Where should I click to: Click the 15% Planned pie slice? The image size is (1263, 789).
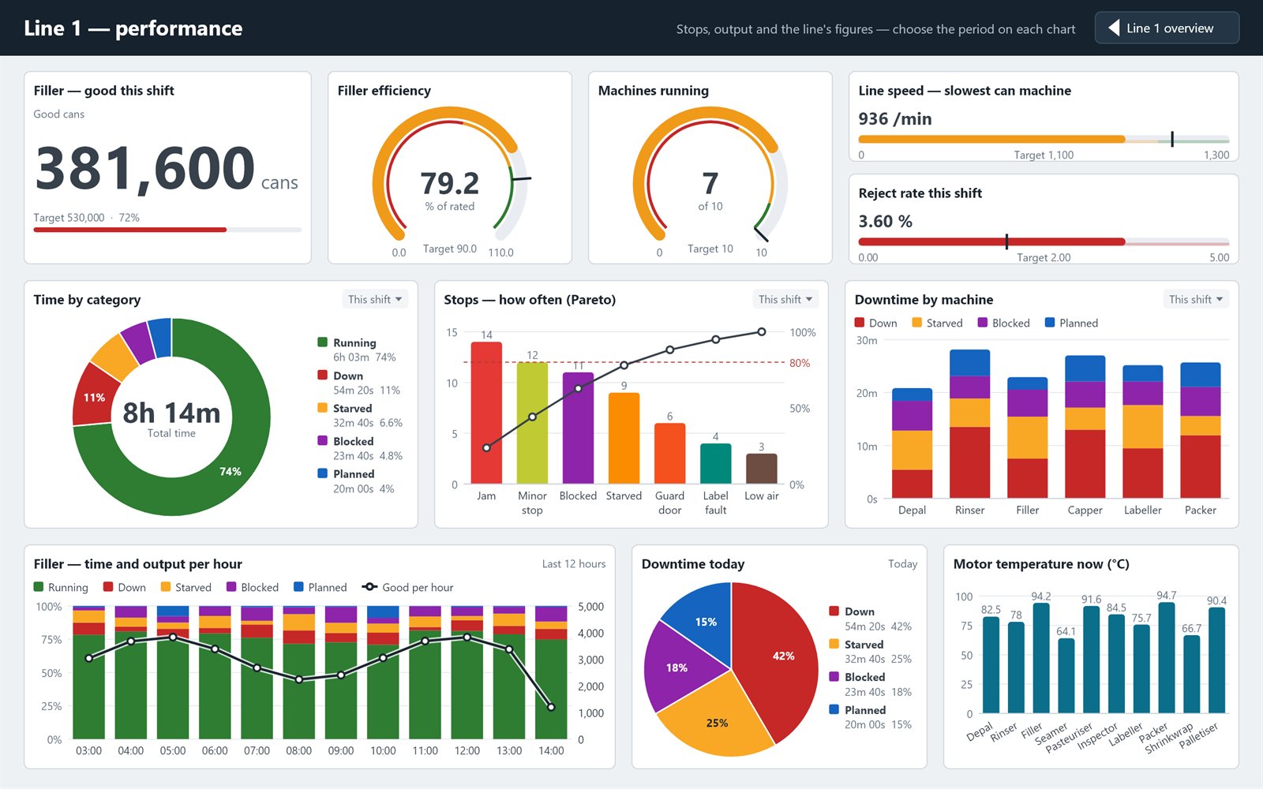[706, 622]
